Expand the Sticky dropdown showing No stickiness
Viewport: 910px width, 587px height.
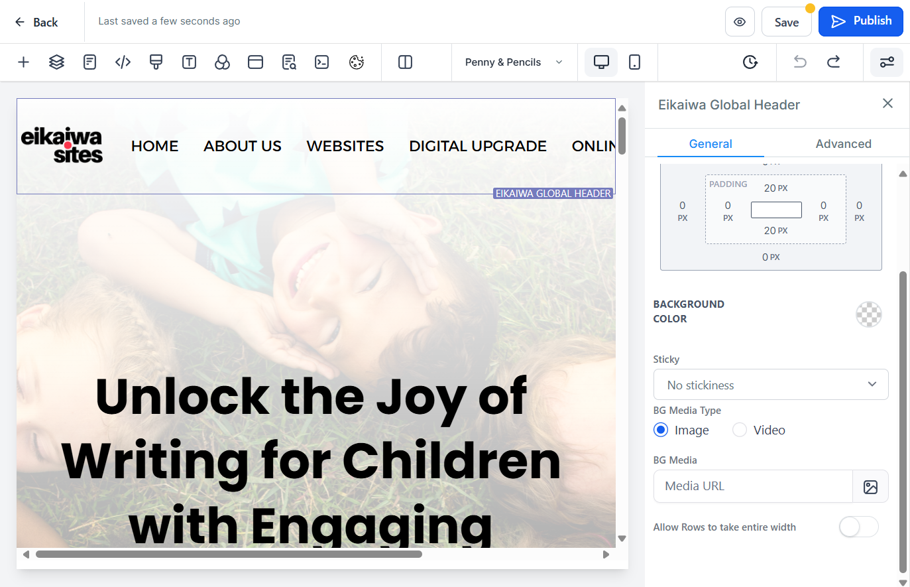pos(771,385)
